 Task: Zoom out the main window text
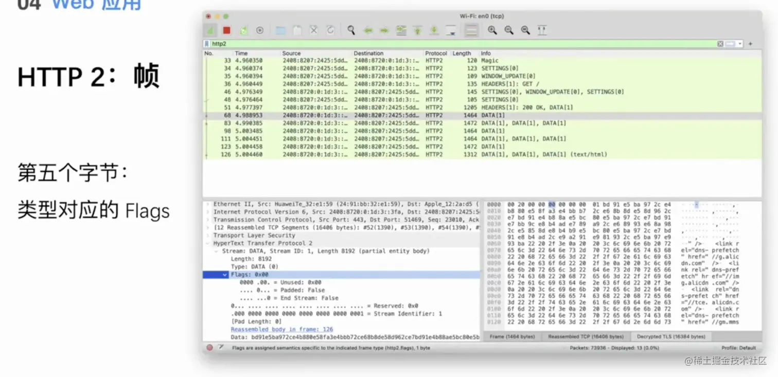point(509,30)
